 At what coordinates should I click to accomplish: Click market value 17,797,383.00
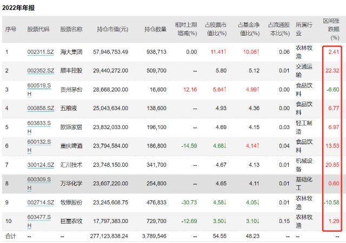coord(110,221)
